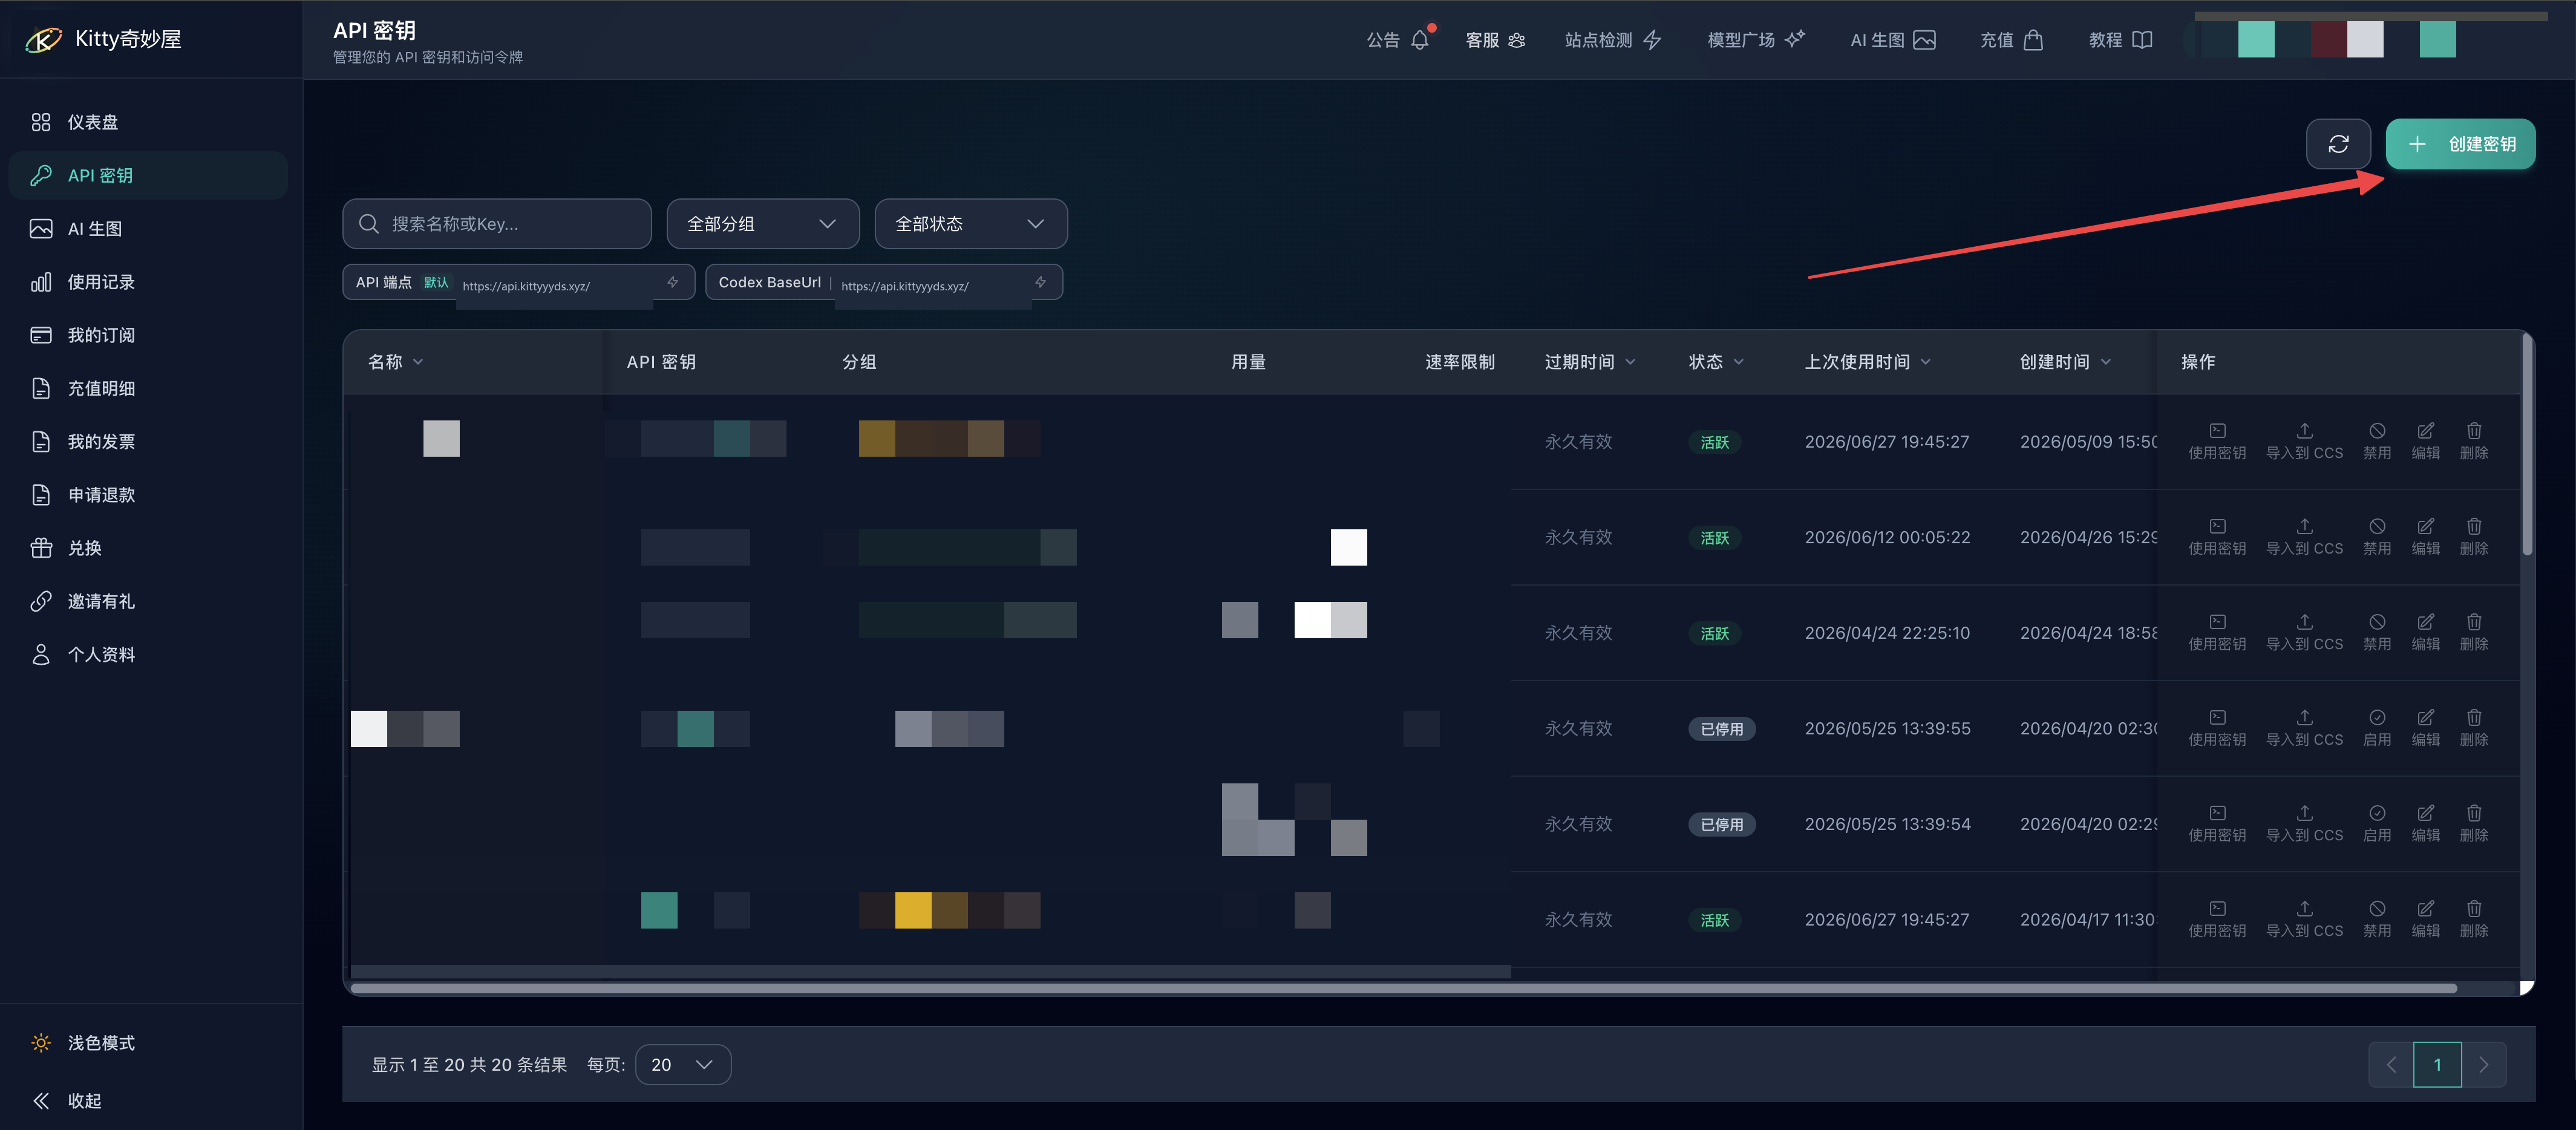Open the 全部状态 dropdown
Screen dimensions: 2576x1130
coord(970,224)
